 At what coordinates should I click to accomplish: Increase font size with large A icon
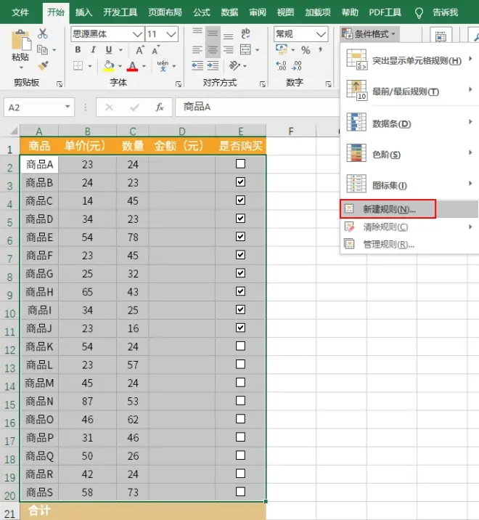coord(140,49)
